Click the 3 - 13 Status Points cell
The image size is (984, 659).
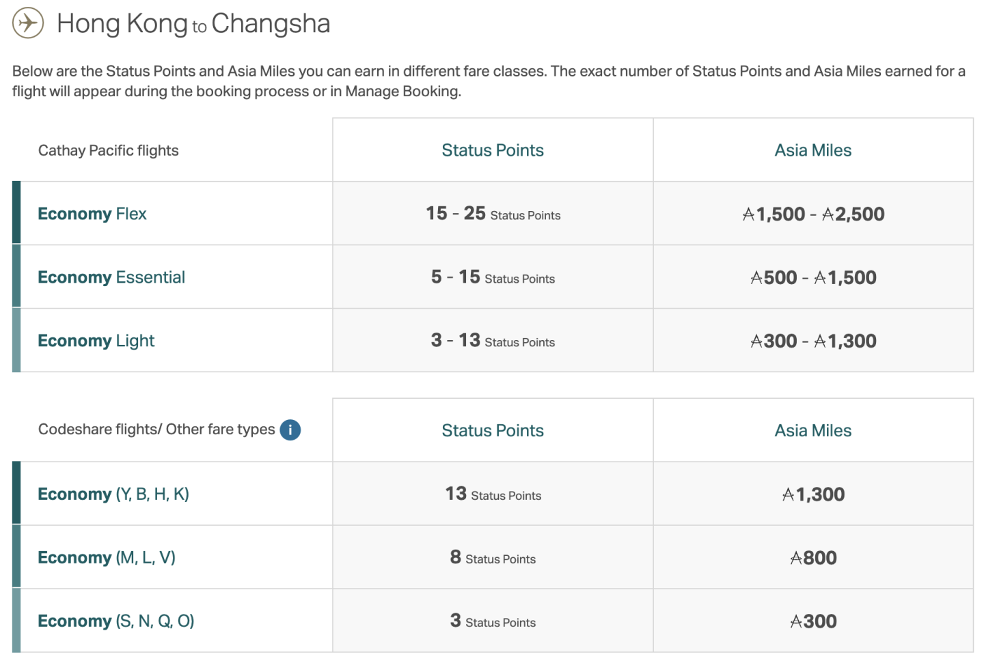493,341
